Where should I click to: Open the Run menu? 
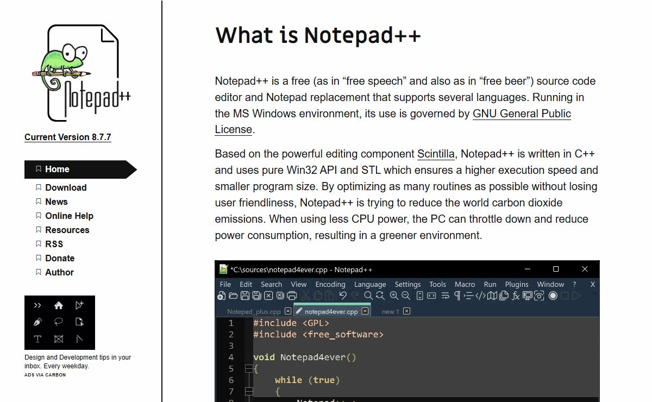pos(490,284)
